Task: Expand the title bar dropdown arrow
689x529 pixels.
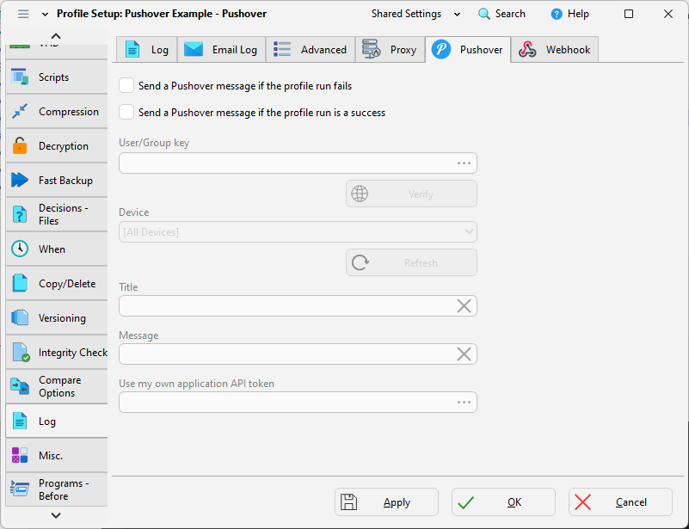Action: (45, 15)
